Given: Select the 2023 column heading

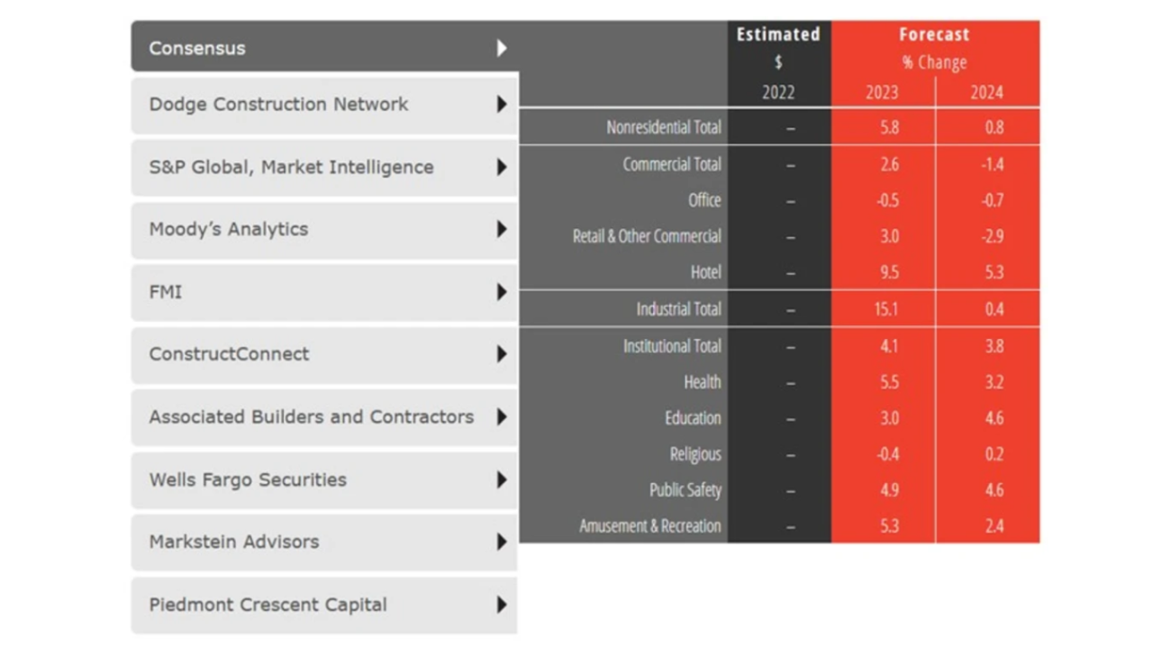Looking at the screenshot, I should point(882,92).
